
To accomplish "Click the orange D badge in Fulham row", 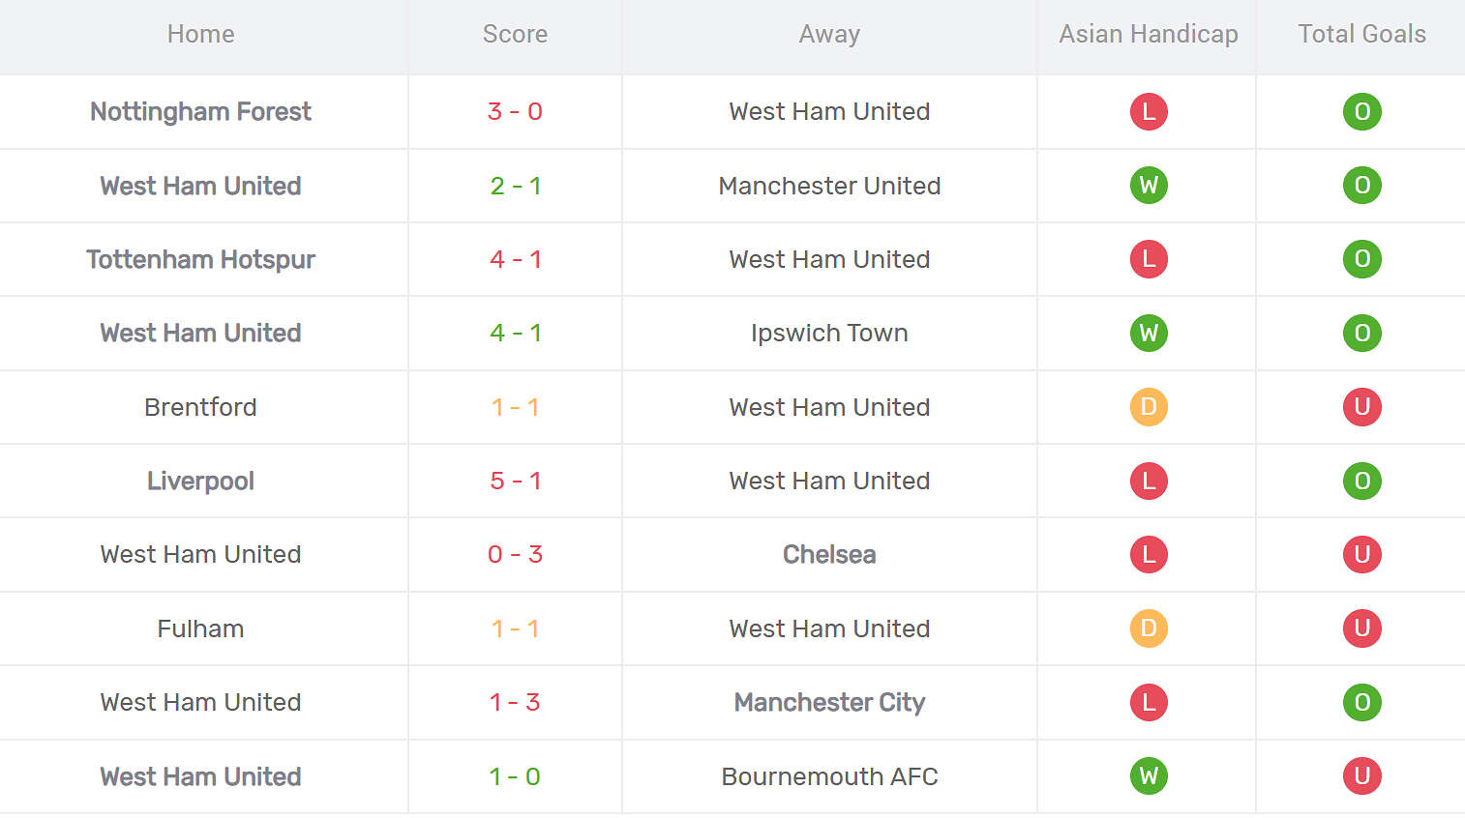I will pyautogui.click(x=1149, y=628).
